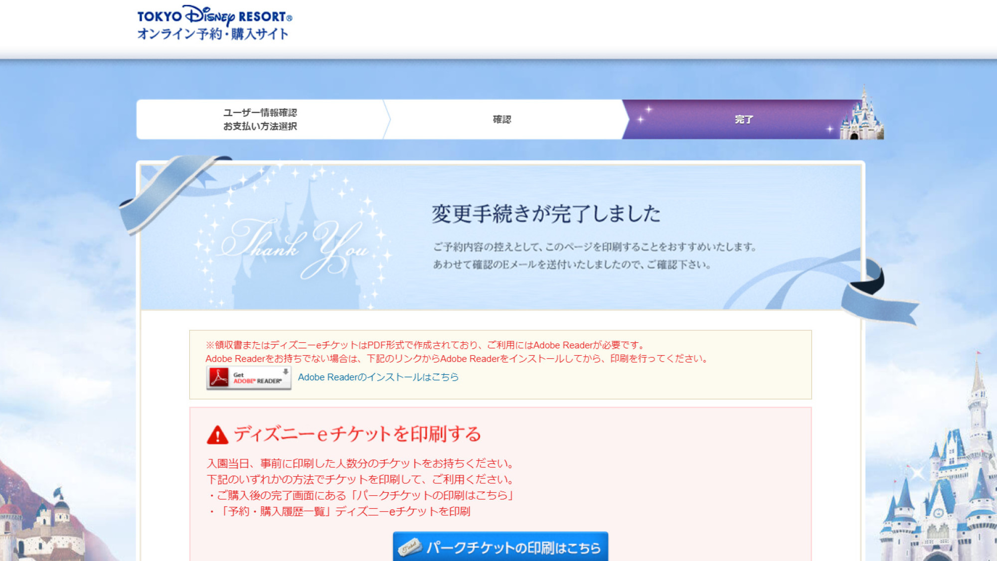Click the パークチケットの印刷はこちら button
This screenshot has height=561, width=997.
500,547
